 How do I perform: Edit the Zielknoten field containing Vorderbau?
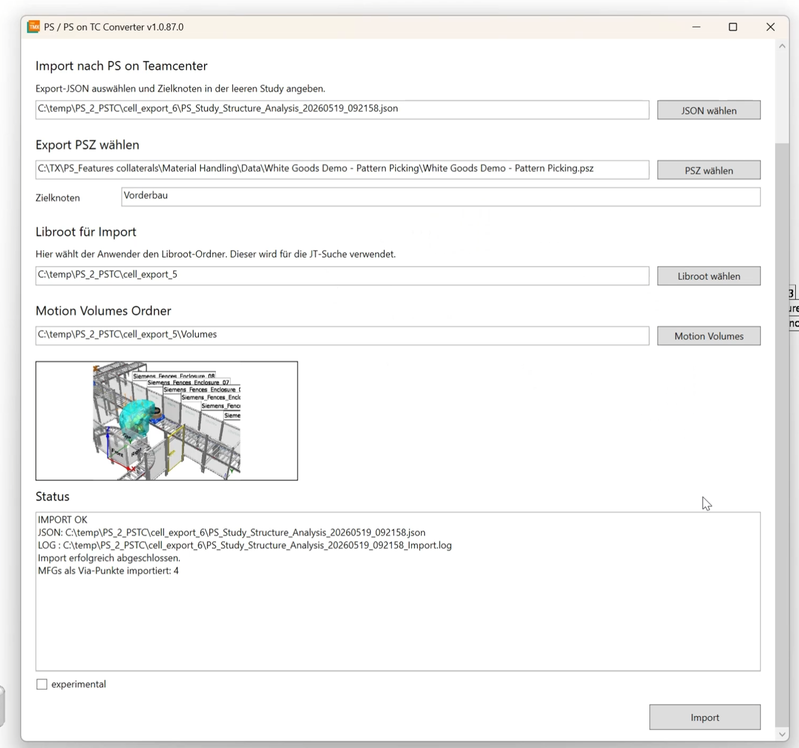pos(440,196)
